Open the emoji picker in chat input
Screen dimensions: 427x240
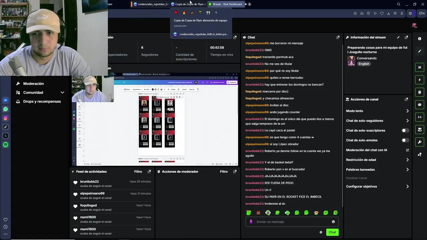[x=333, y=222]
